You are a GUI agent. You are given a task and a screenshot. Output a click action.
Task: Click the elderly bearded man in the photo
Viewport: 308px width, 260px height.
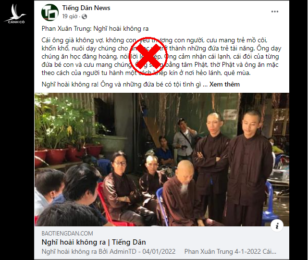point(185,194)
